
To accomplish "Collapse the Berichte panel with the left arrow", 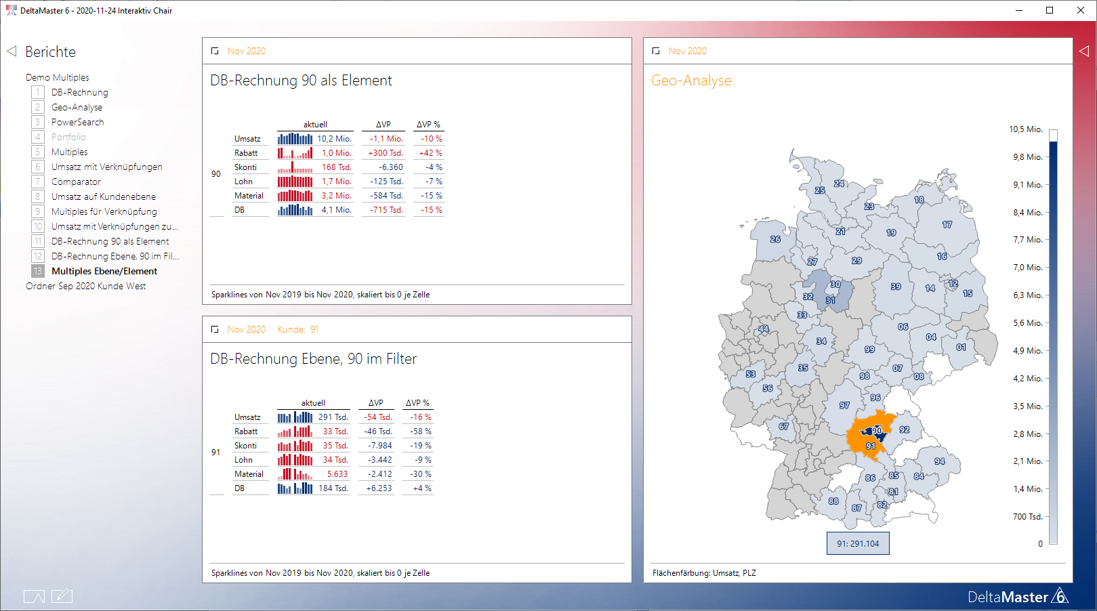I will click(12, 51).
